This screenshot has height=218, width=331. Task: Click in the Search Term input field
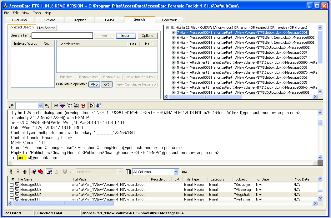point(62,36)
